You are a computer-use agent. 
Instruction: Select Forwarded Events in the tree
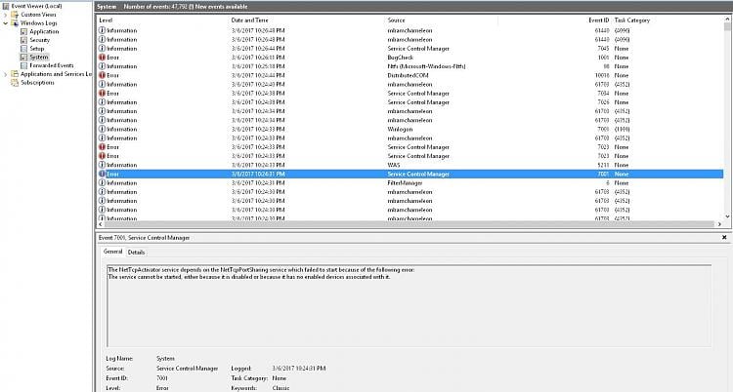pos(52,65)
